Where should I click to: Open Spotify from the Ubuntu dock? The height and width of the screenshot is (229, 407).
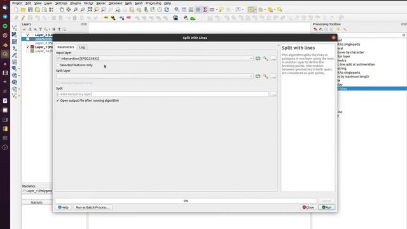pyautogui.click(x=5, y=26)
